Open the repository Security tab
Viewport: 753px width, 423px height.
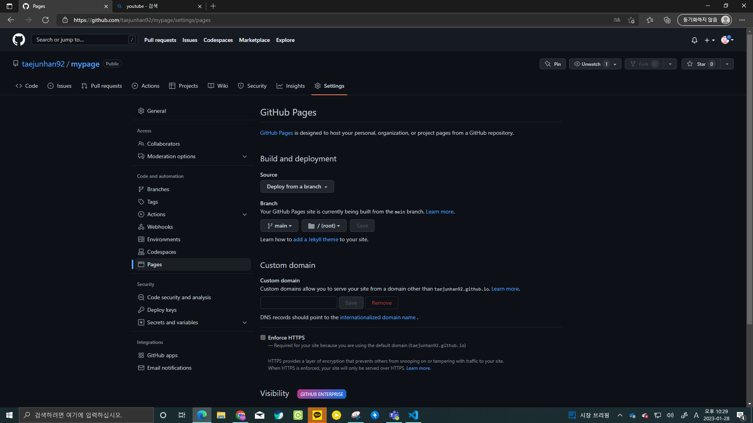pos(252,86)
